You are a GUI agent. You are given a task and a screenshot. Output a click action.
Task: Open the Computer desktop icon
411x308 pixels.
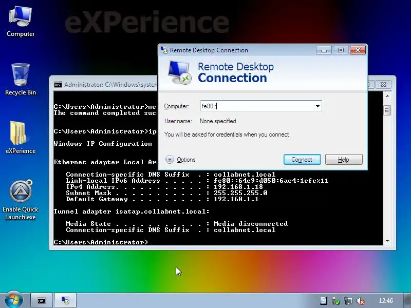tap(21, 22)
